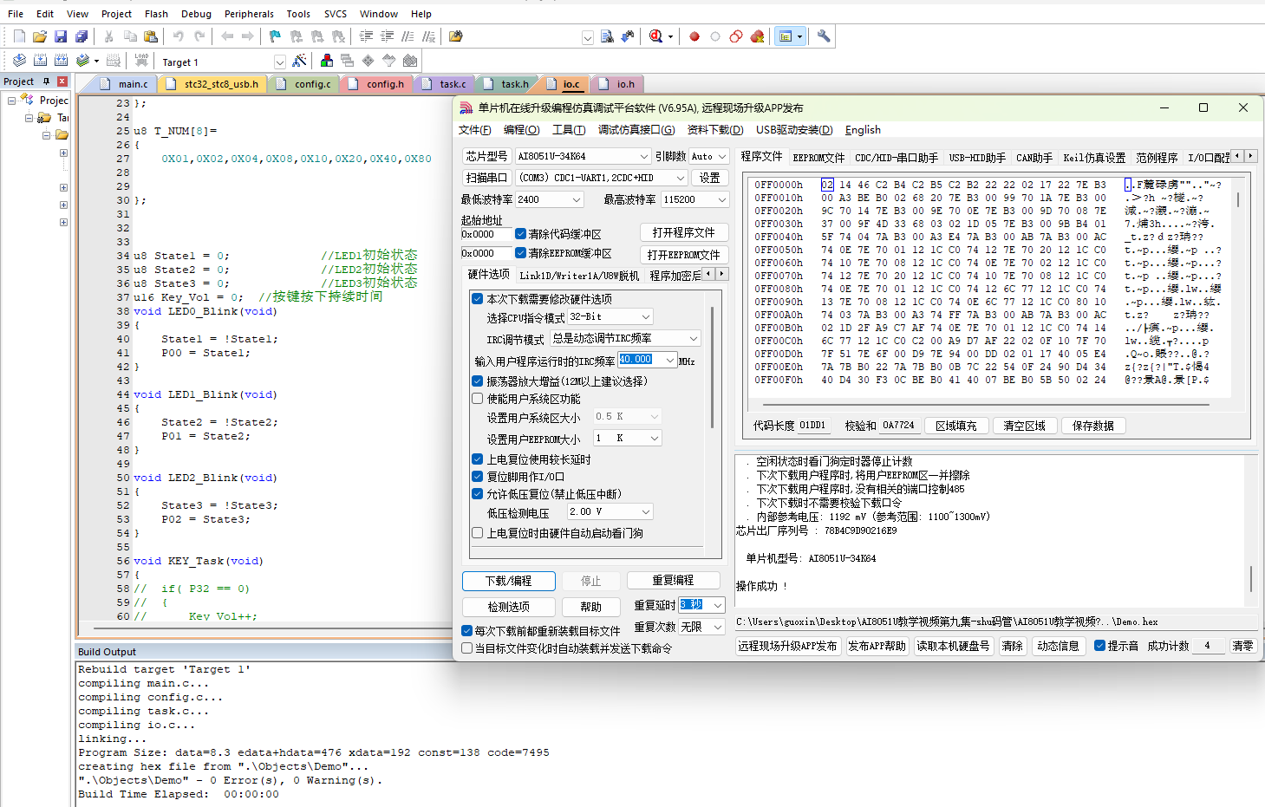Disable all breakpoints with the double-circle icon

736,36
